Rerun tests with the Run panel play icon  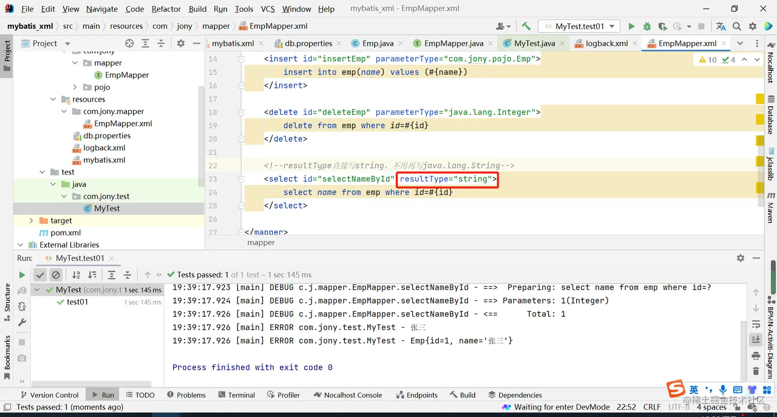[22, 275]
